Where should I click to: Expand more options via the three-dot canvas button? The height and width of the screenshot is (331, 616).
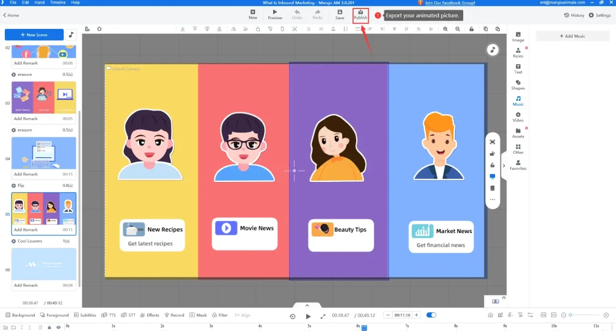click(493, 199)
